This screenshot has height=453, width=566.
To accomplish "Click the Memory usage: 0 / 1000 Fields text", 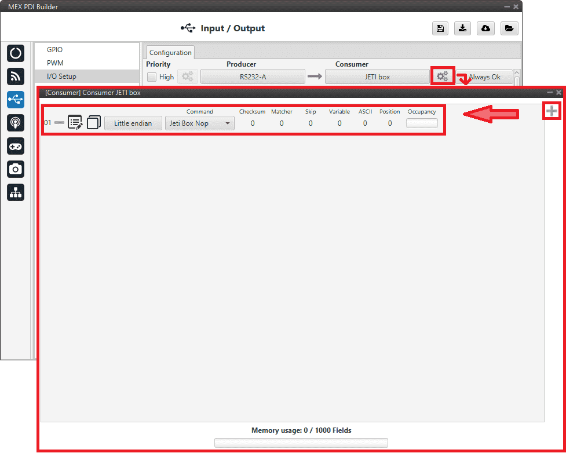I will click(301, 430).
